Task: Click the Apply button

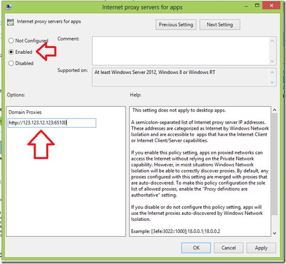Action: pyautogui.click(x=261, y=248)
